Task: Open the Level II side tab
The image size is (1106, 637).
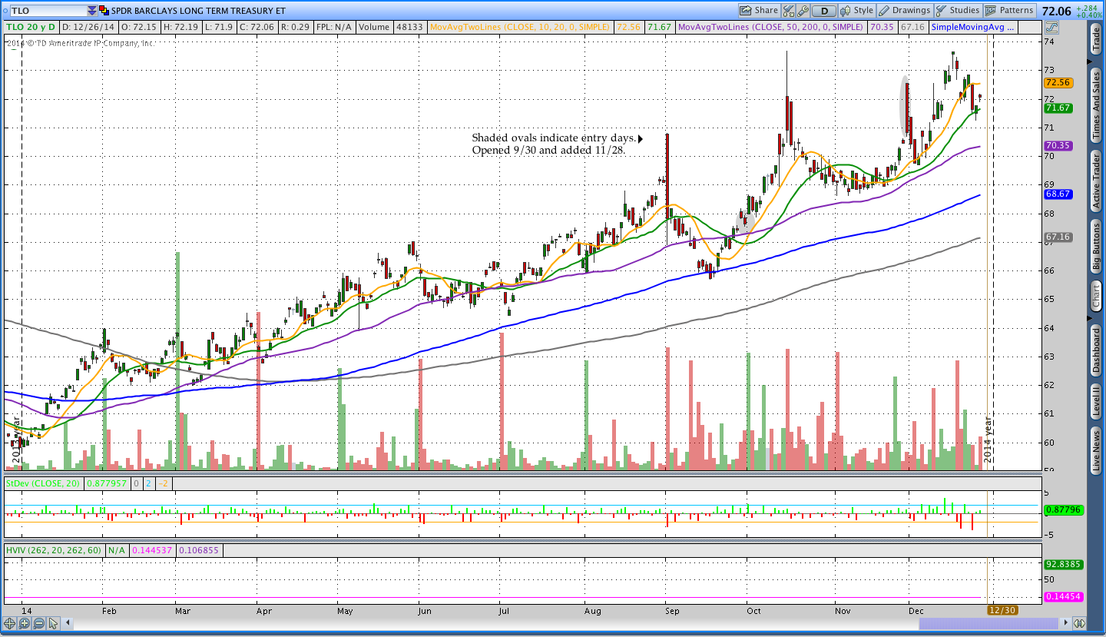Action: point(1097,402)
